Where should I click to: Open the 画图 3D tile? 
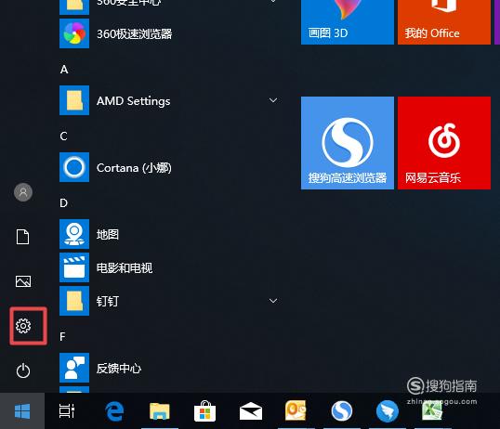[x=348, y=22]
